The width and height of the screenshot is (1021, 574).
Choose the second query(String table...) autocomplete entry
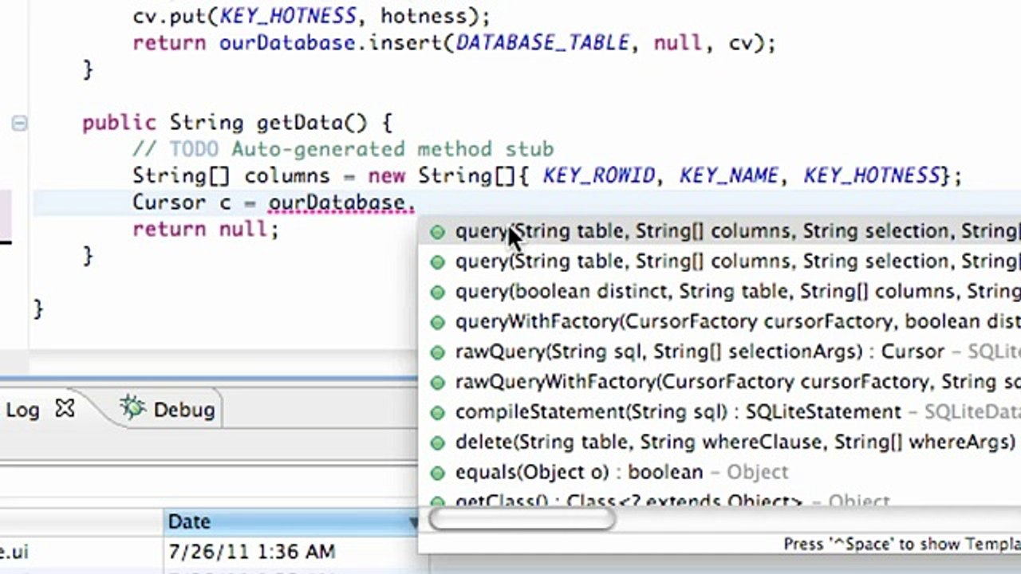click(x=719, y=261)
